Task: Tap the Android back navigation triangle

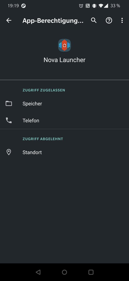Action: (x=38, y=272)
